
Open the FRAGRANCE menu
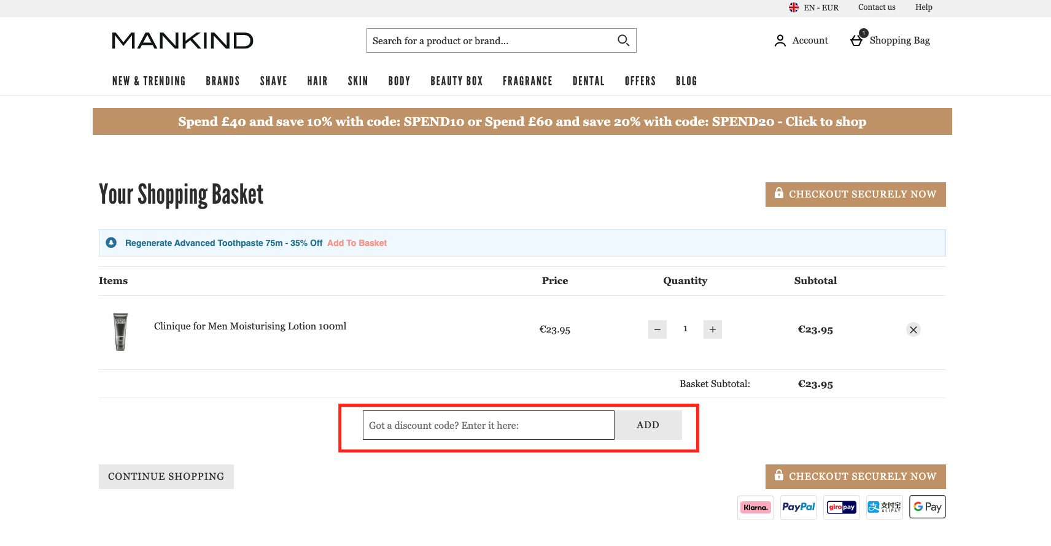point(527,81)
